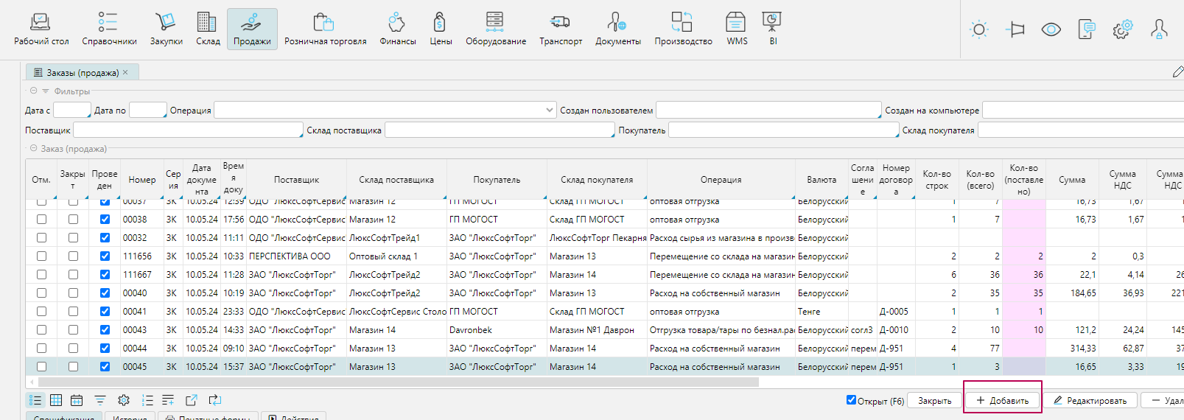Uncheck the Открыт (F6) checkbox

tap(852, 401)
